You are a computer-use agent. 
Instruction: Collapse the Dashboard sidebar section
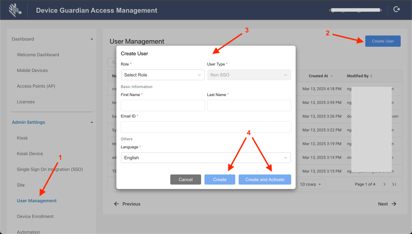pos(92,39)
